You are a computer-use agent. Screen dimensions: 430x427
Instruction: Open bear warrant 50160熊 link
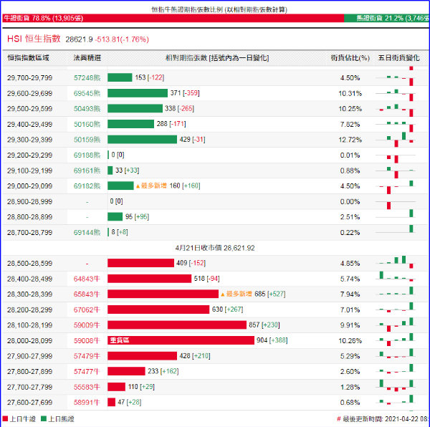[87, 125]
